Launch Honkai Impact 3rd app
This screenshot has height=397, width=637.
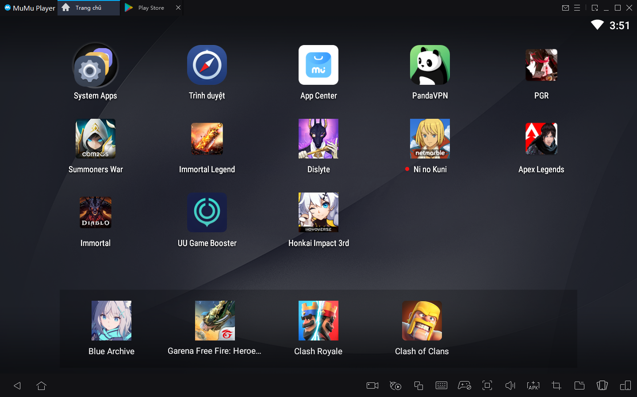[x=318, y=212]
